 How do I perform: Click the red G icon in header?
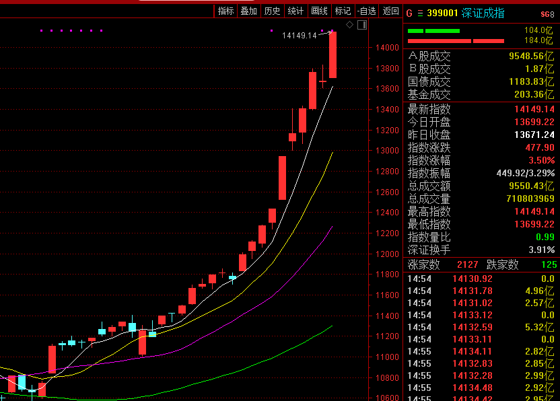click(x=409, y=13)
